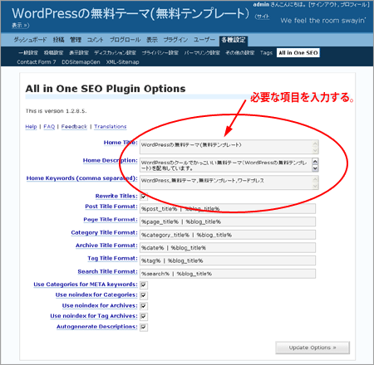Click the サインアウト link
This screenshot has width=374, height=365.
[x=323, y=4]
